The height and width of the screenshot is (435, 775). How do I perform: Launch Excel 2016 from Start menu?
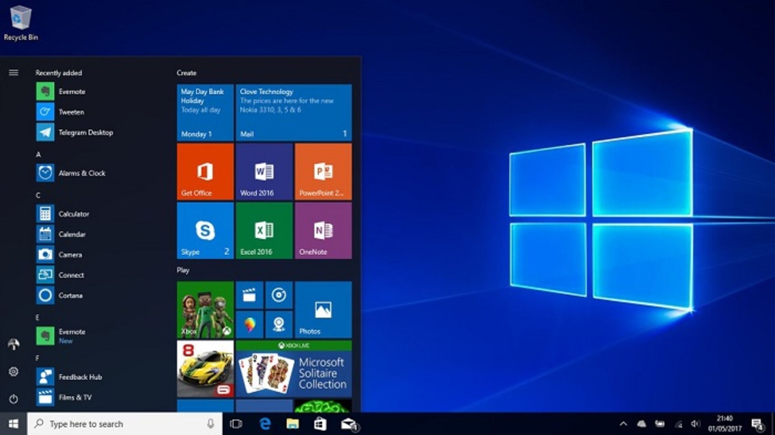[264, 231]
